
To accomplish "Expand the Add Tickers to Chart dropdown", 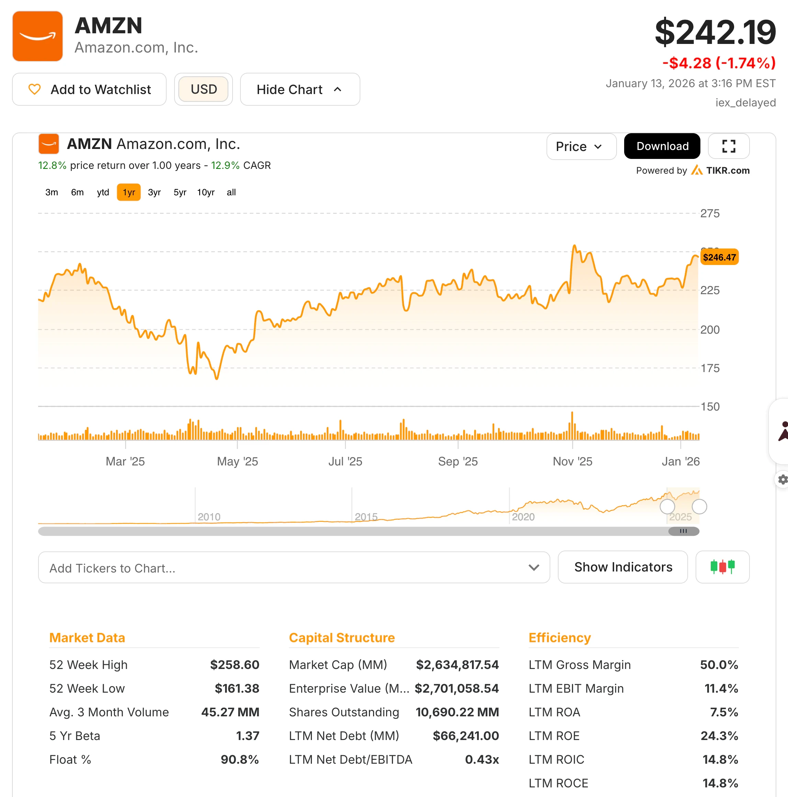I will pyautogui.click(x=534, y=567).
